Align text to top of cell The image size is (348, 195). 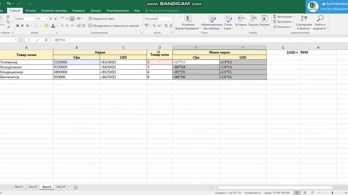point(62,18)
